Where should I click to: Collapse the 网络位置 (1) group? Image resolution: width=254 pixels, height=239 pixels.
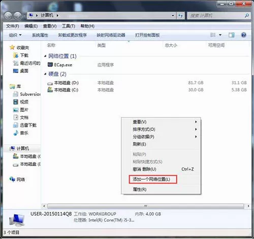pos(45,56)
